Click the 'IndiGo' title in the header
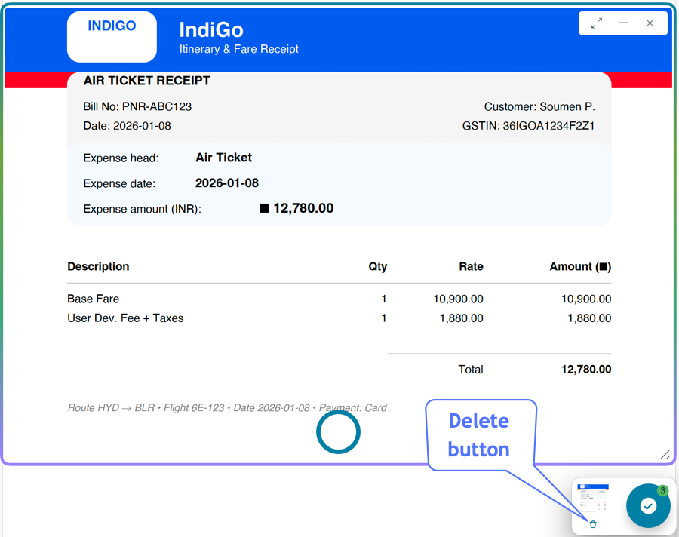Screen dimensions: 679x537 (211, 30)
